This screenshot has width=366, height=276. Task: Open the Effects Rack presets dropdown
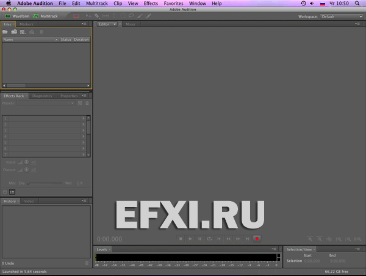click(x=46, y=103)
